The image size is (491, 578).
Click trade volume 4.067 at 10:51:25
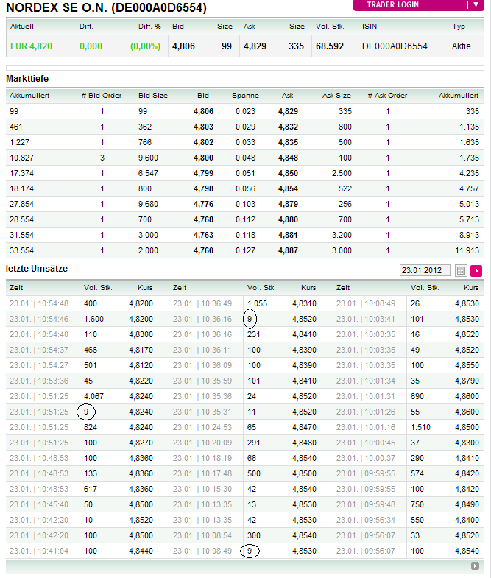click(x=93, y=397)
